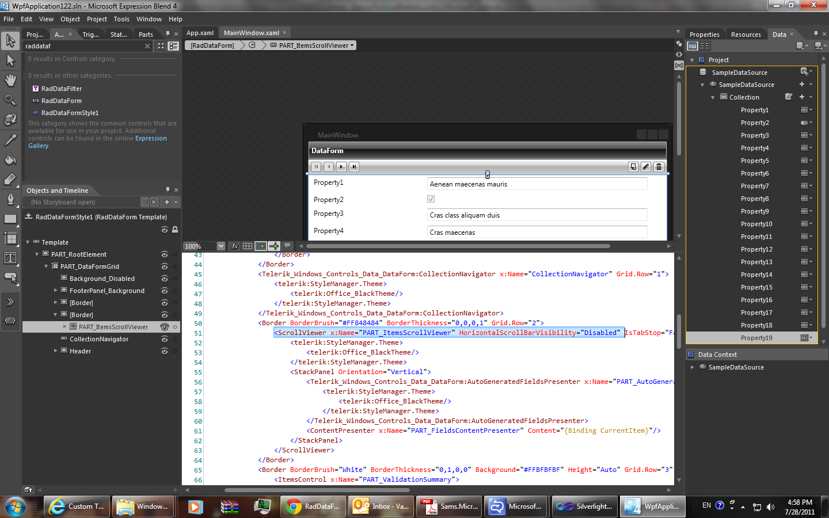
Task: Expand the FooterPanel_Background node
Action: tap(55, 291)
